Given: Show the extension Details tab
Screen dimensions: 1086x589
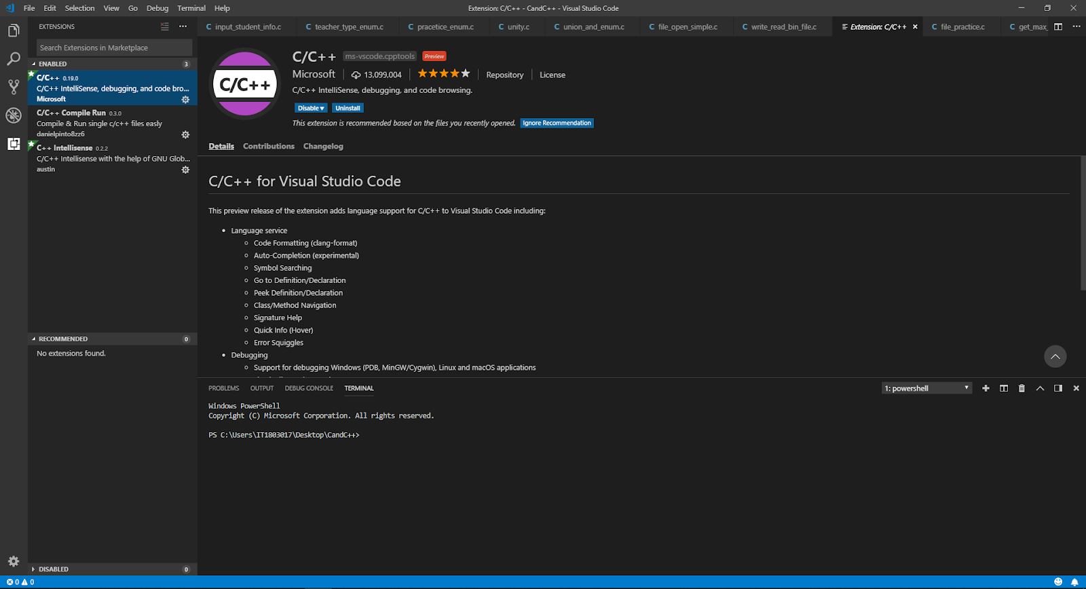Looking at the screenshot, I should pyautogui.click(x=221, y=146).
